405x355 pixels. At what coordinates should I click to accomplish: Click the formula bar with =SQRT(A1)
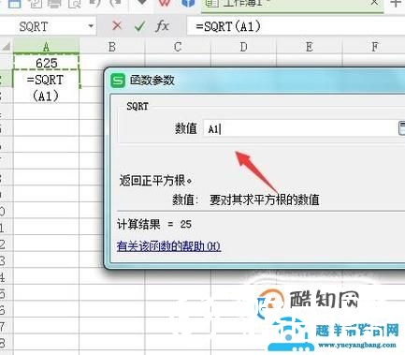(x=296, y=26)
